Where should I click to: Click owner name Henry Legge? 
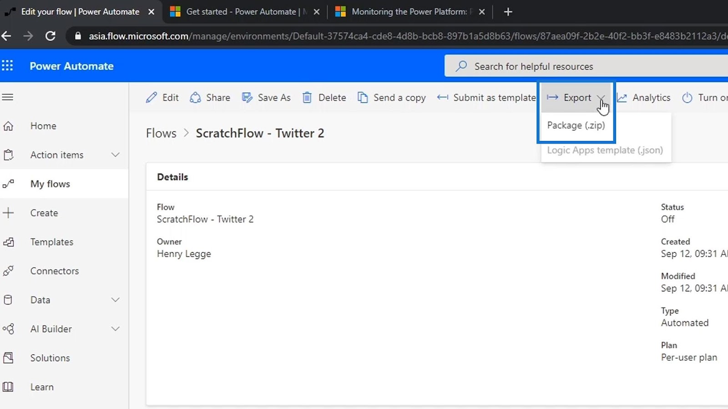184,254
